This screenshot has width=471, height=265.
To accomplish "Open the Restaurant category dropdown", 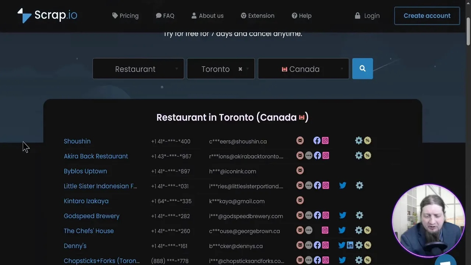I will pos(138,69).
